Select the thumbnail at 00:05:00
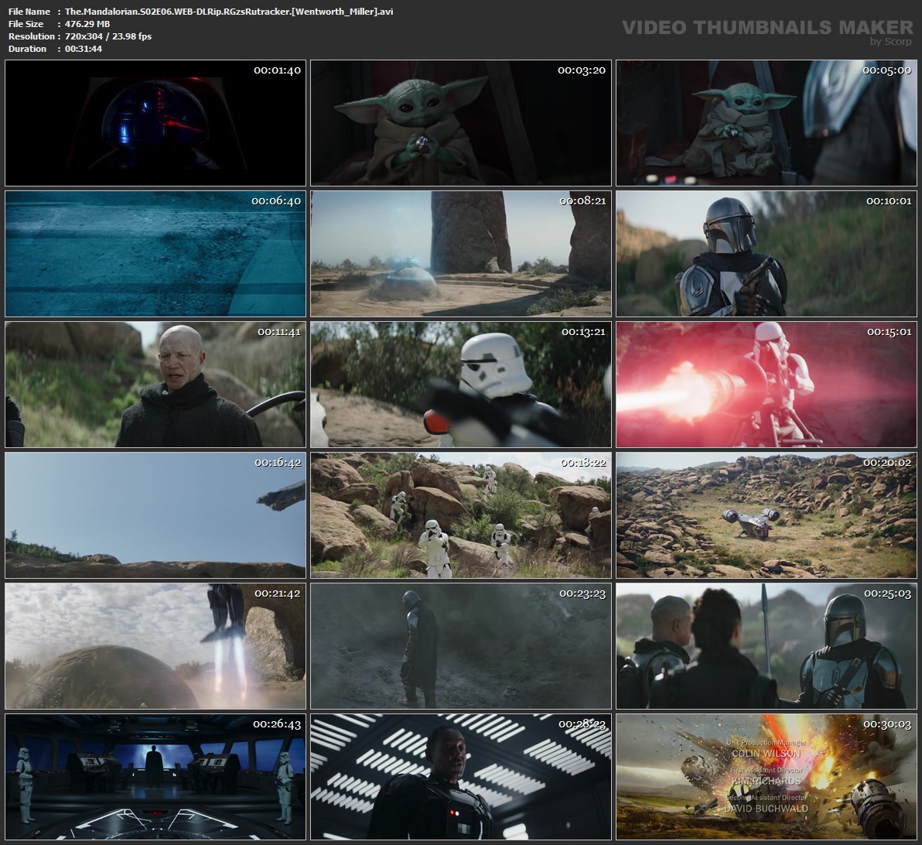Screen dimensions: 922x845 (x=767, y=122)
